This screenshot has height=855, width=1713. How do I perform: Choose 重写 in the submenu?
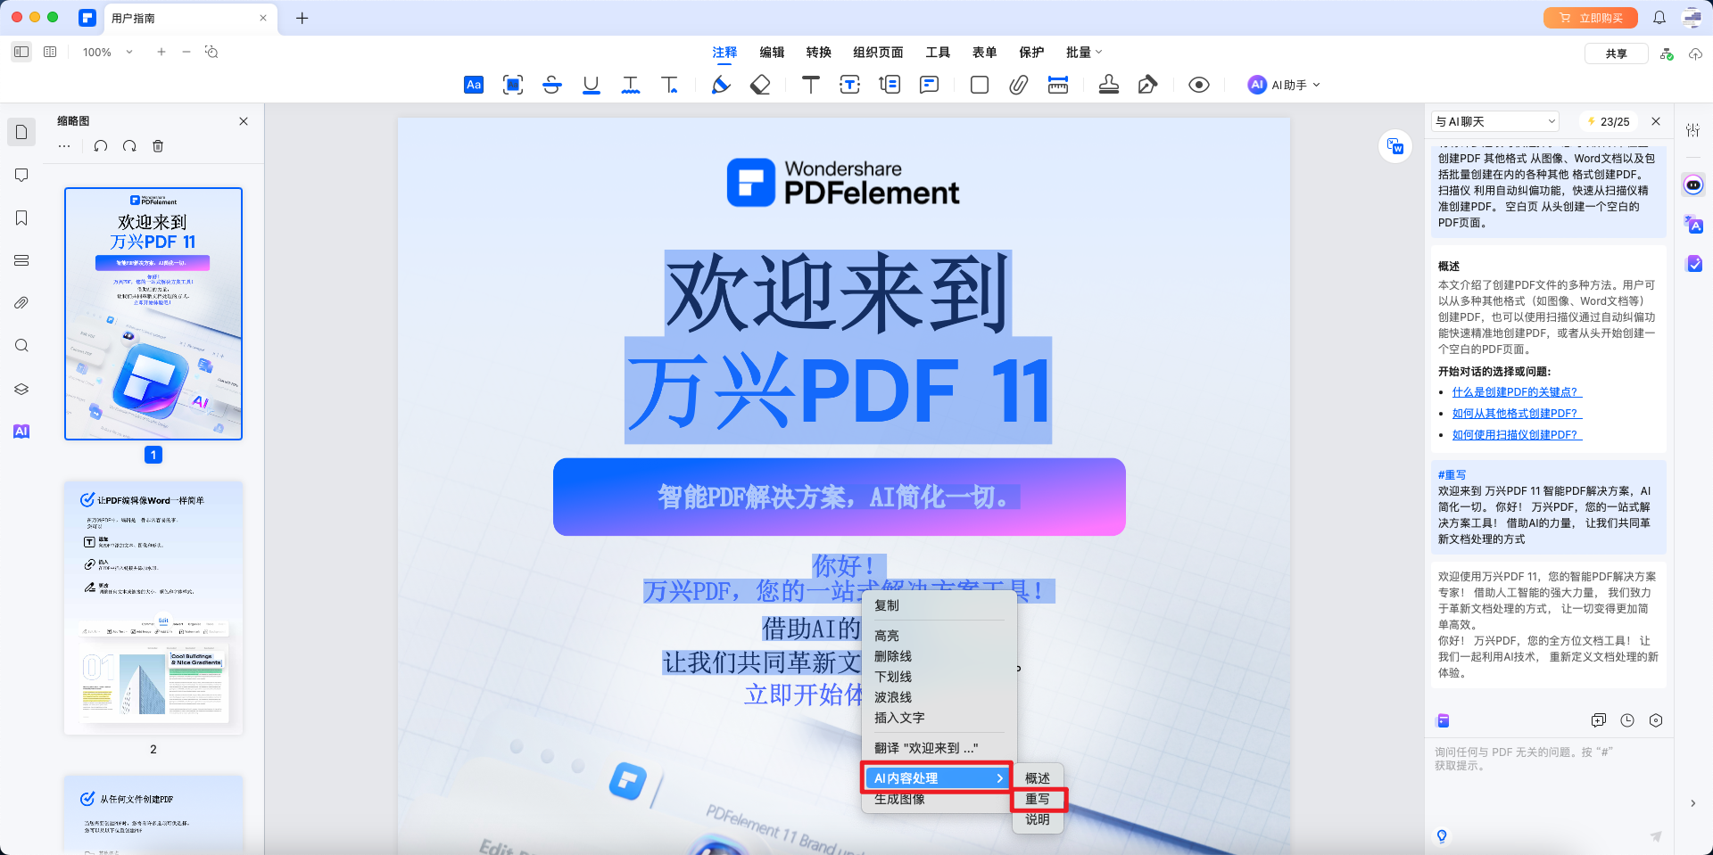point(1038,799)
